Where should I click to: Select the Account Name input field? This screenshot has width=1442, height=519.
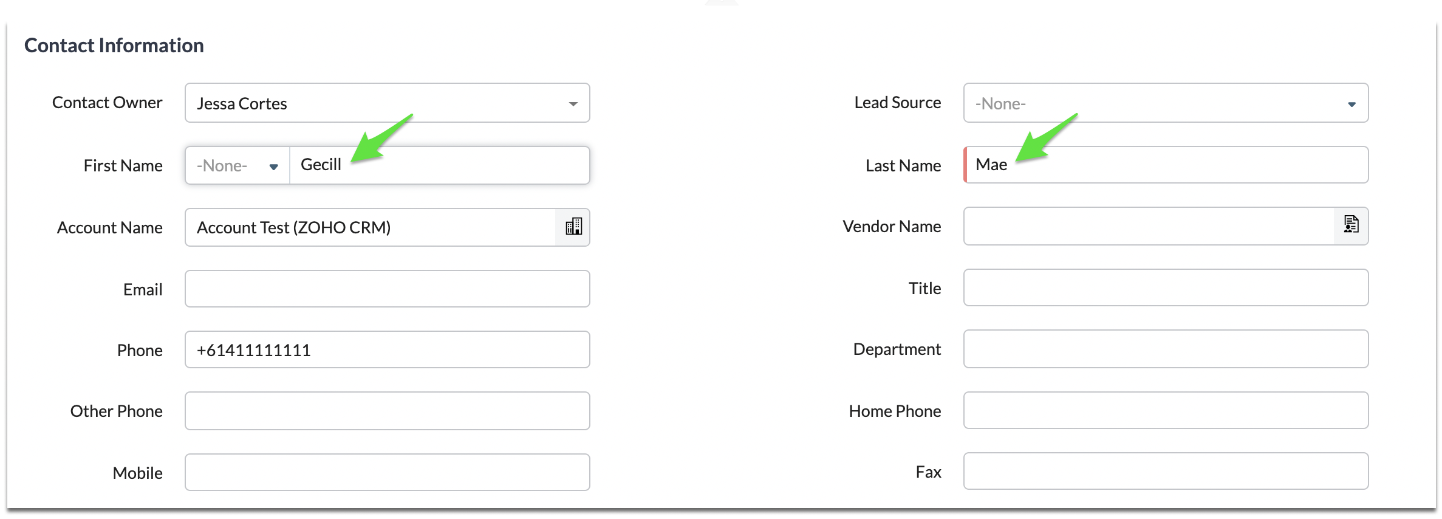click(371, 227)
